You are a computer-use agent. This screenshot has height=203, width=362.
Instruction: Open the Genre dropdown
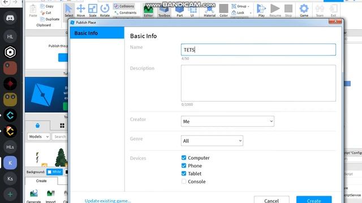pos(212,140)
